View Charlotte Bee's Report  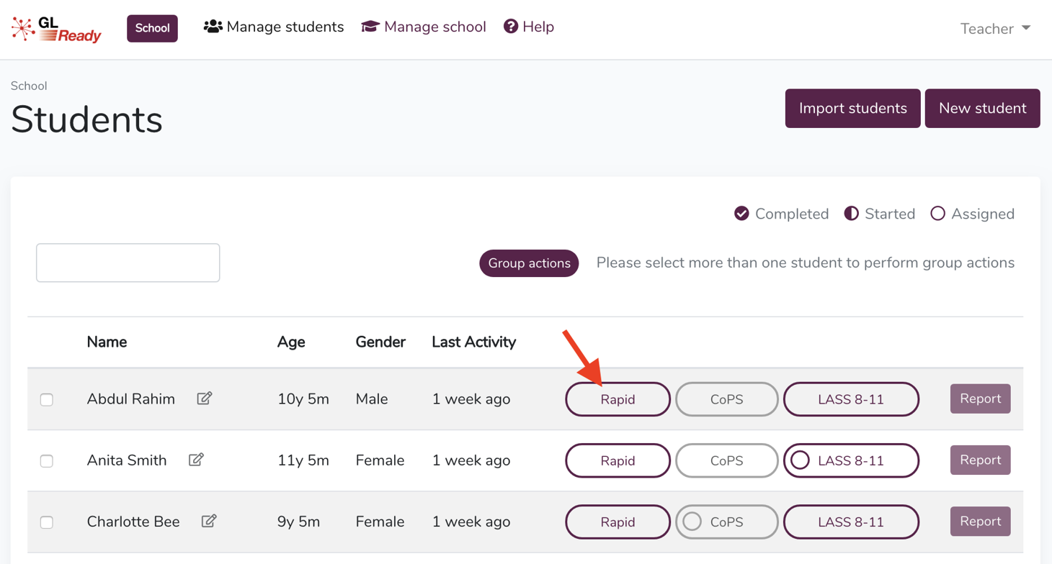980,522
